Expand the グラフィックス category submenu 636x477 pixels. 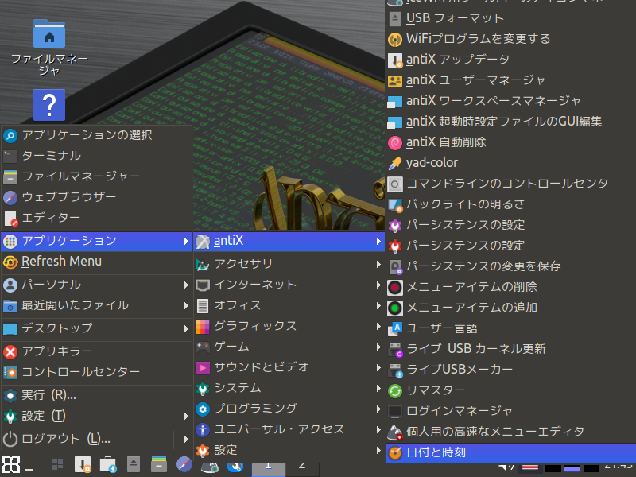coord(289,327)
